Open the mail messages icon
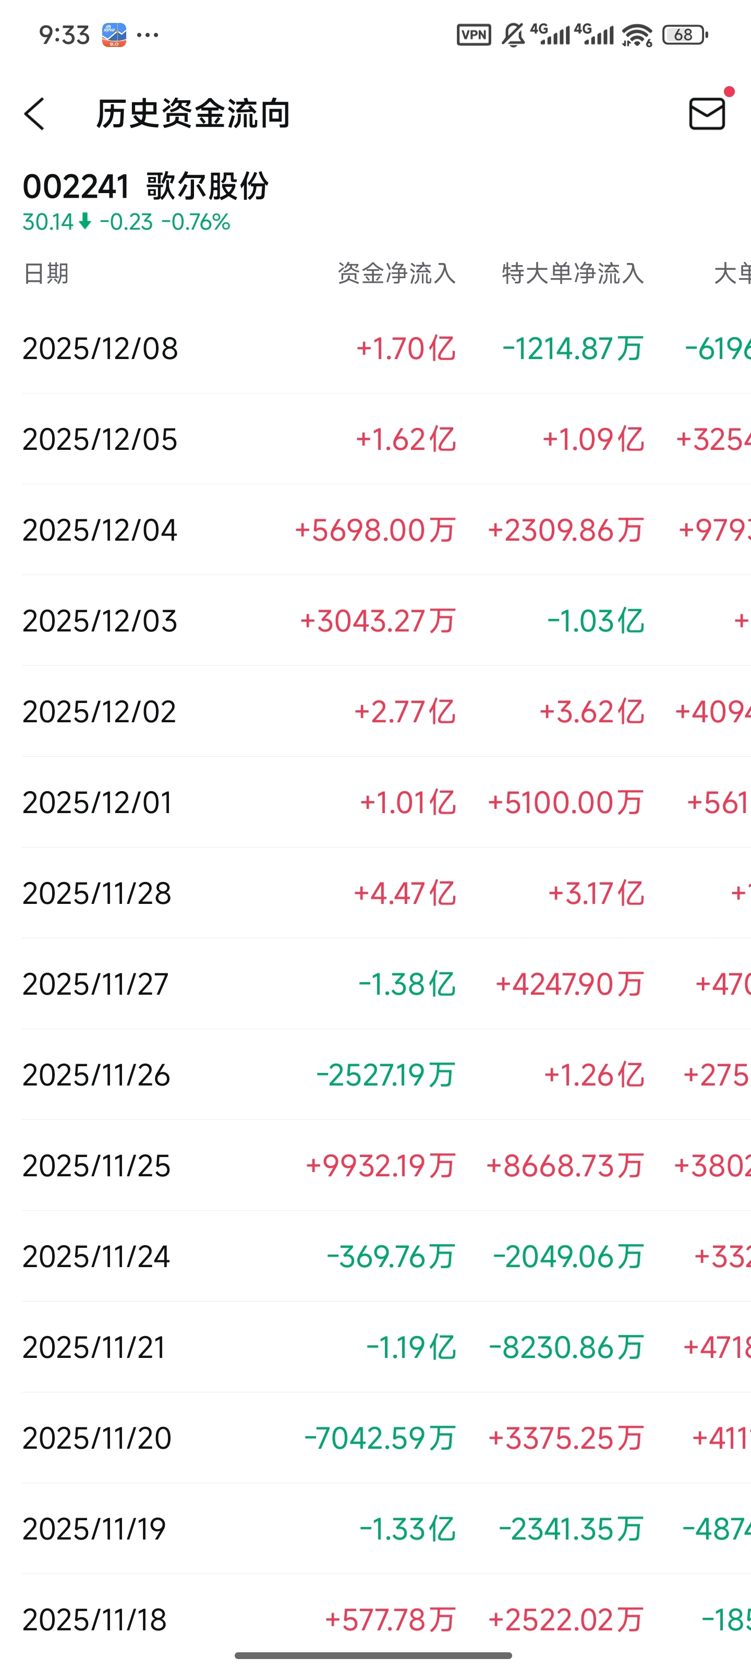This screenshot has height=1670, width=751. pos(706,114)
